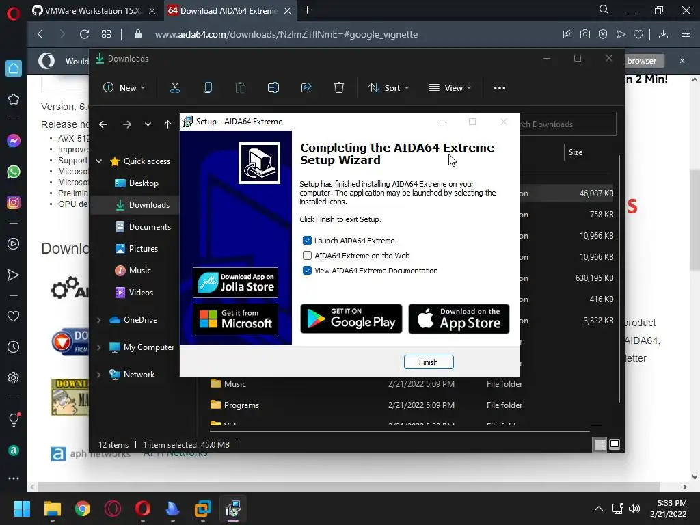Click Finish in AIDA64 Setup wizard

coord(429,362)
